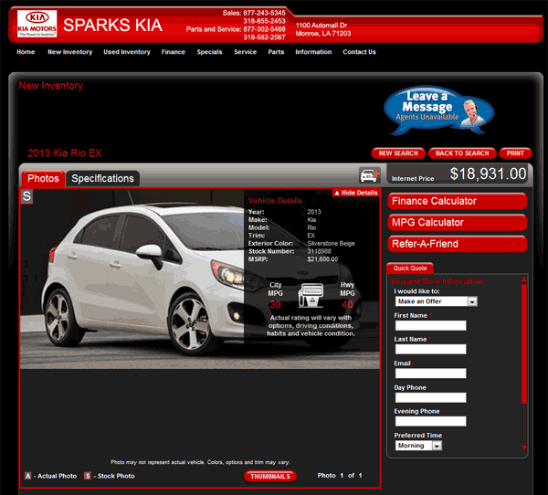Image resolution: width=548 pixels, height=495 pixels.
Task: Click the S stock photo badge on image
Action: click(x=26, y=196)
